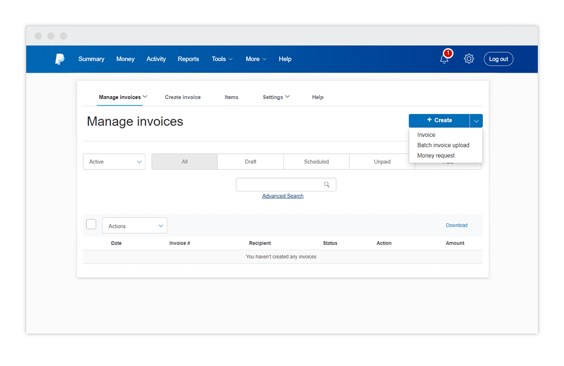564x366 pixels.
Task: Switch to the Draft tab
Action: (x=250, y=162)
